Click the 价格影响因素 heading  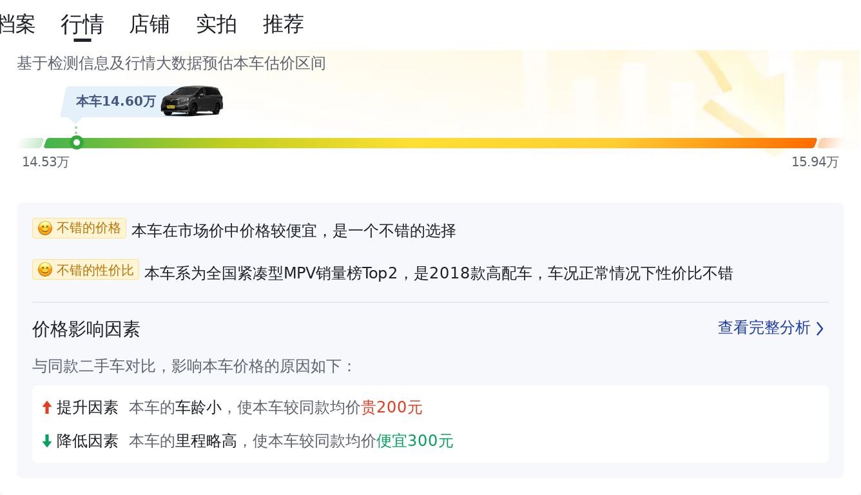pos(86,329)
